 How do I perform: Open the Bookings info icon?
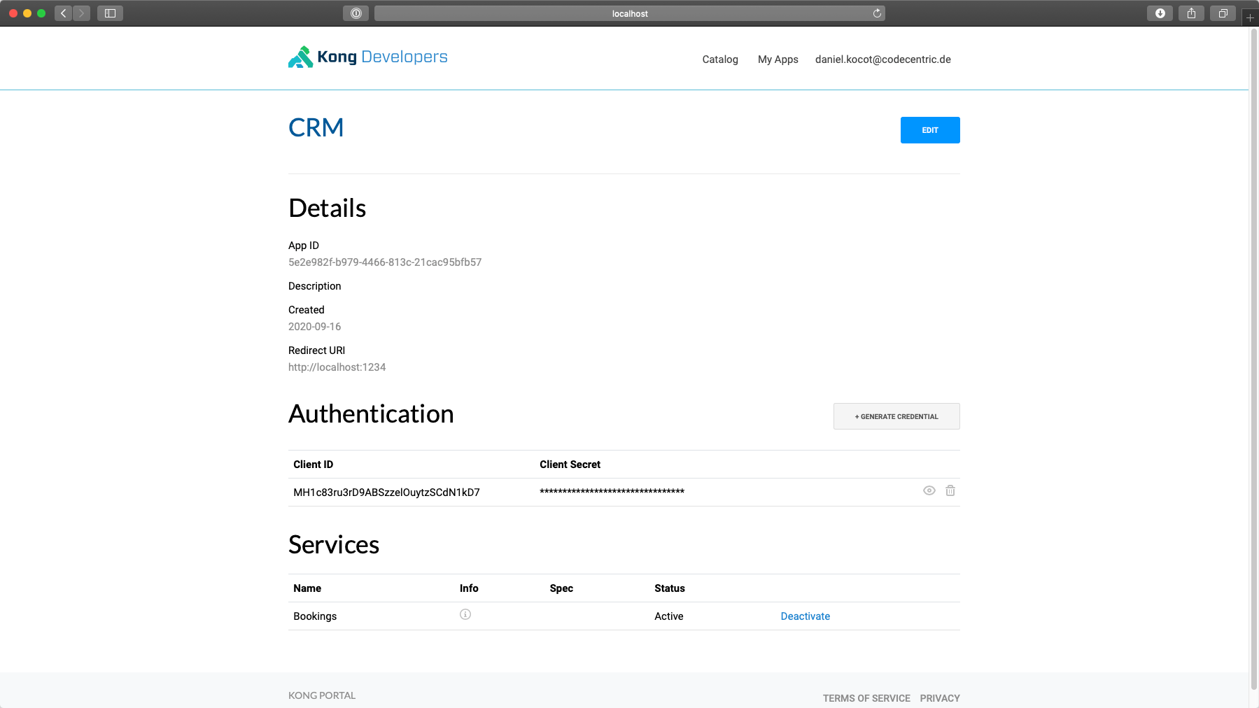point(465,614)
